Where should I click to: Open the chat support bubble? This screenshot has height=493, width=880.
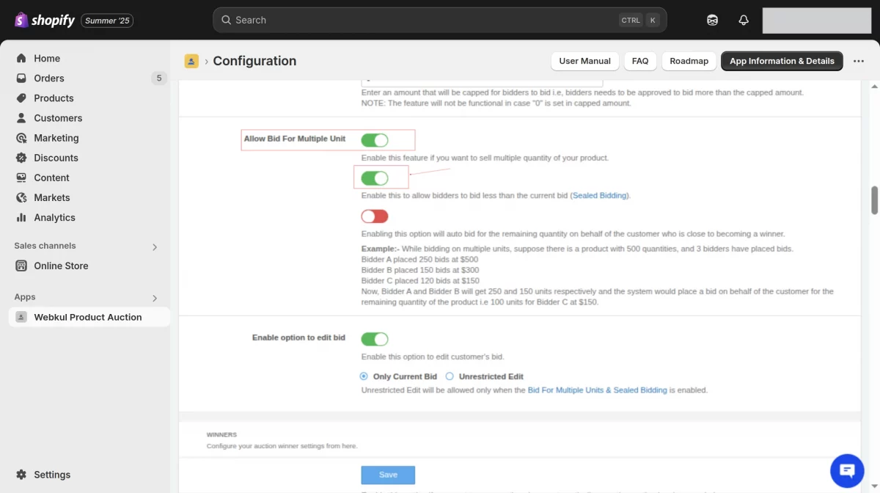pos(847,470)
